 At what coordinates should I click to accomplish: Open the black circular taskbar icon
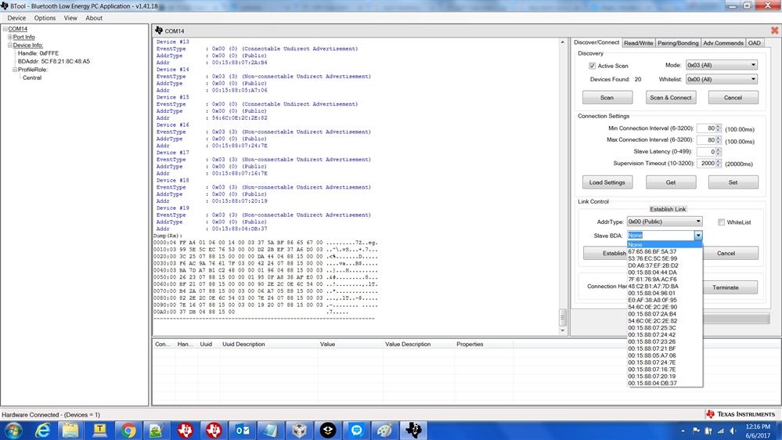328,430
